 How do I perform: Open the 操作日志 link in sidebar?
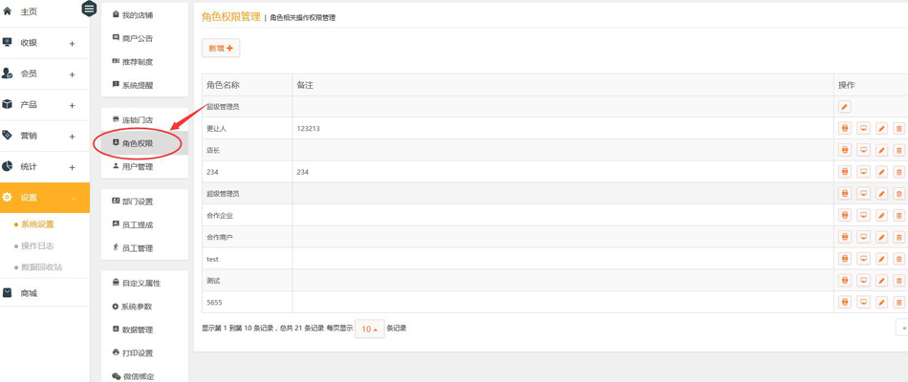tap(37, 246)
